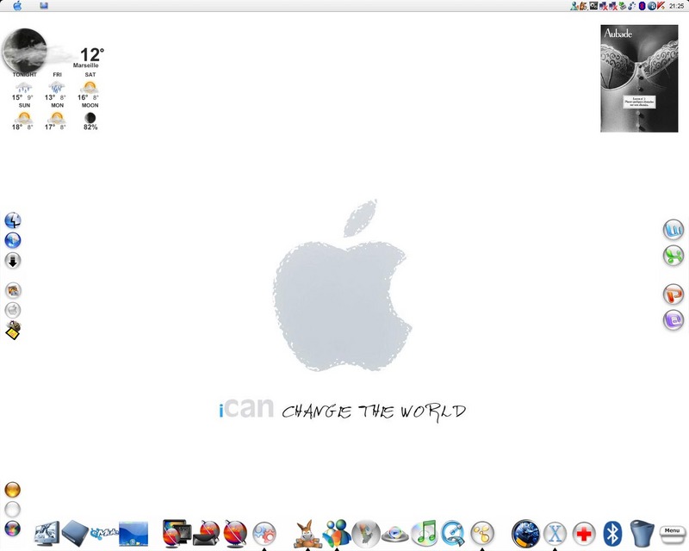Viewport: 689px width, 551px height.
Task: Open the photo picture sphere icon
Action: pyautogui.click(x=13, y=290)
